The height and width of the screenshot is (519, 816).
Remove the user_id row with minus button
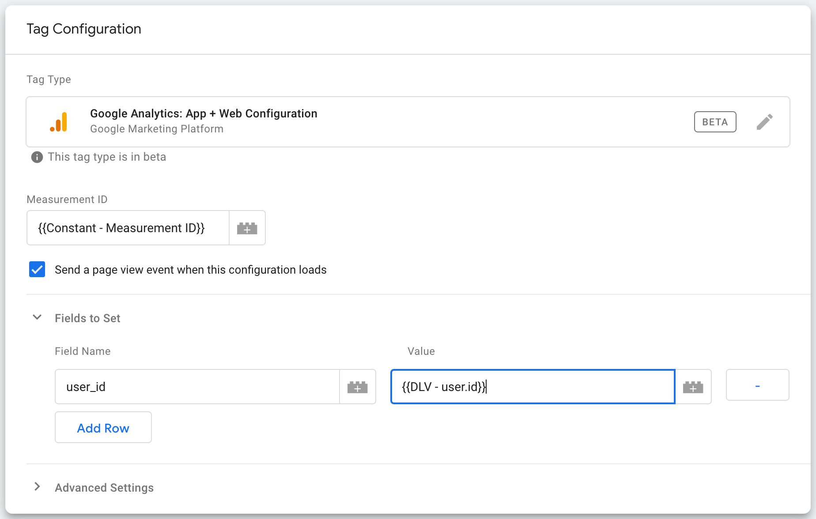(757, 385)
